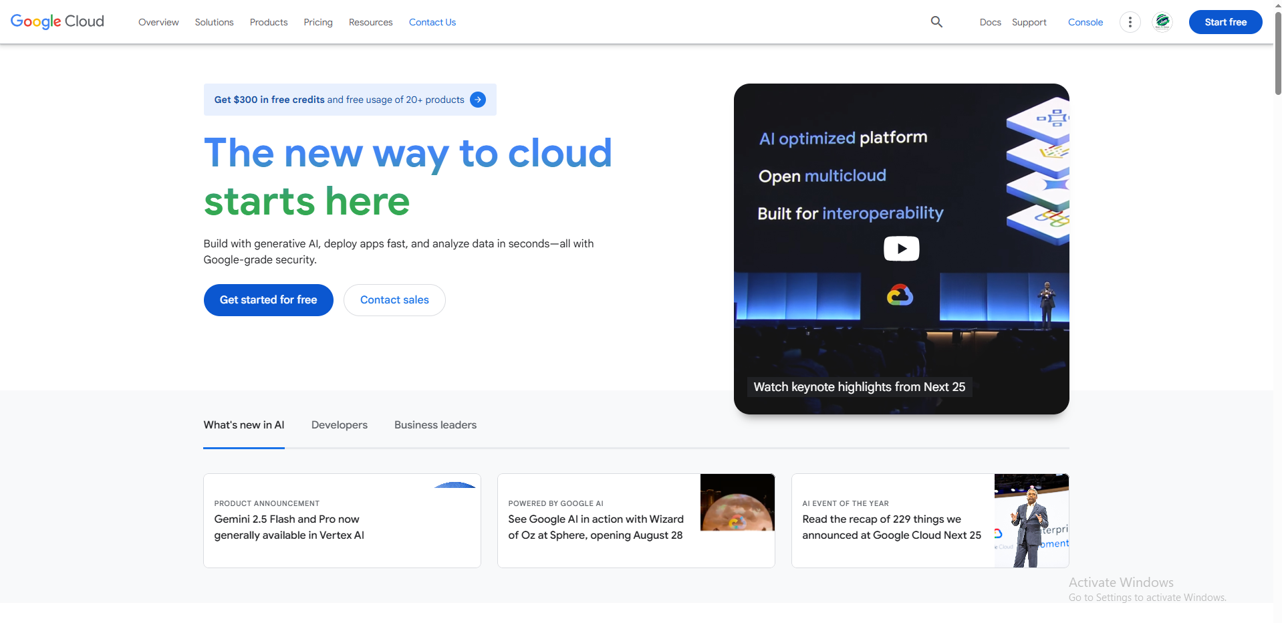Open the account profile avatar
Image resolution: width=1282 pixels, height=623 pixels.
pos(1162,22)
